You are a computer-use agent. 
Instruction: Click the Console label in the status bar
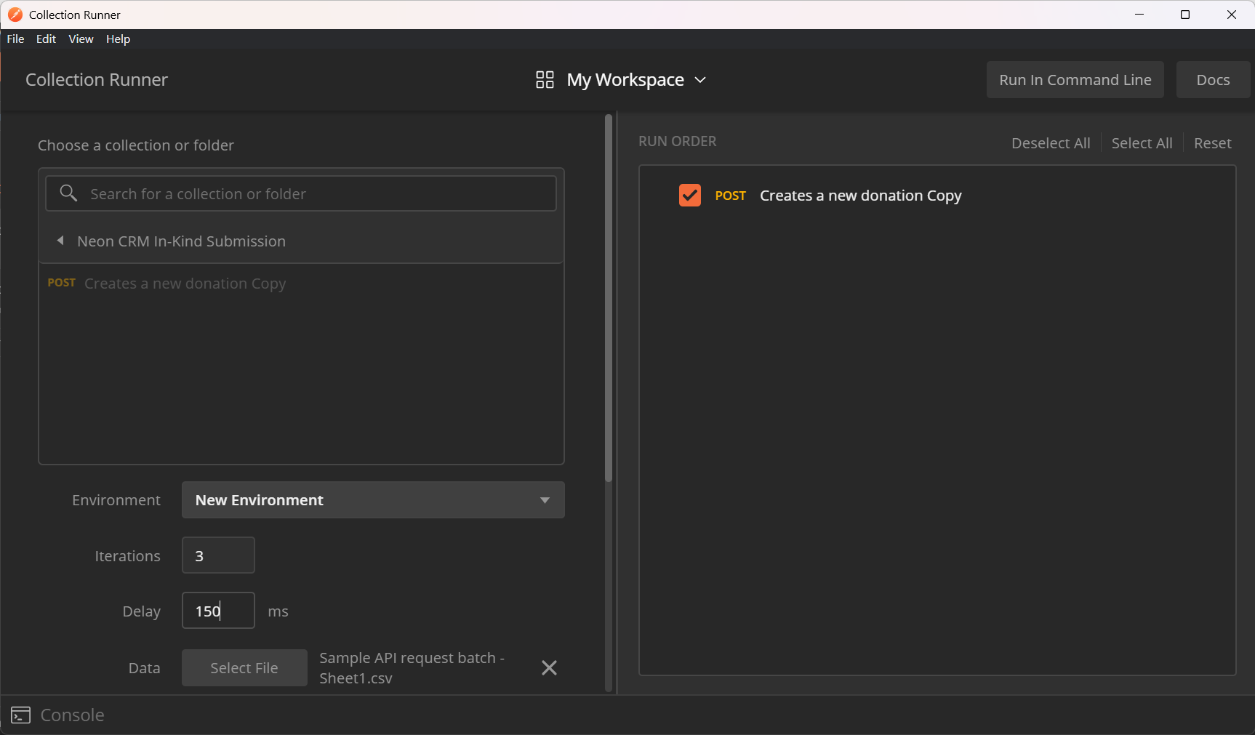pos(73,715)
